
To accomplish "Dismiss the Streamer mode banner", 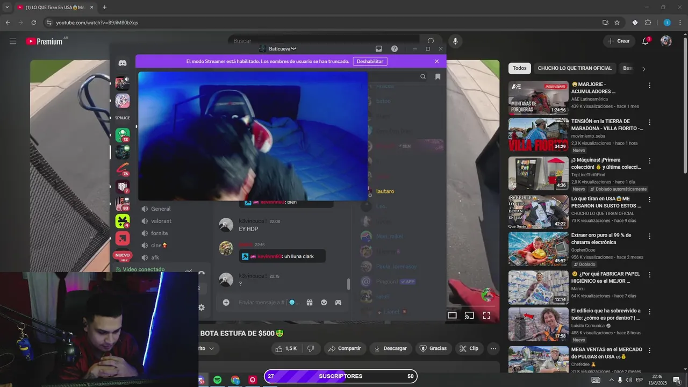I will 436,61.
